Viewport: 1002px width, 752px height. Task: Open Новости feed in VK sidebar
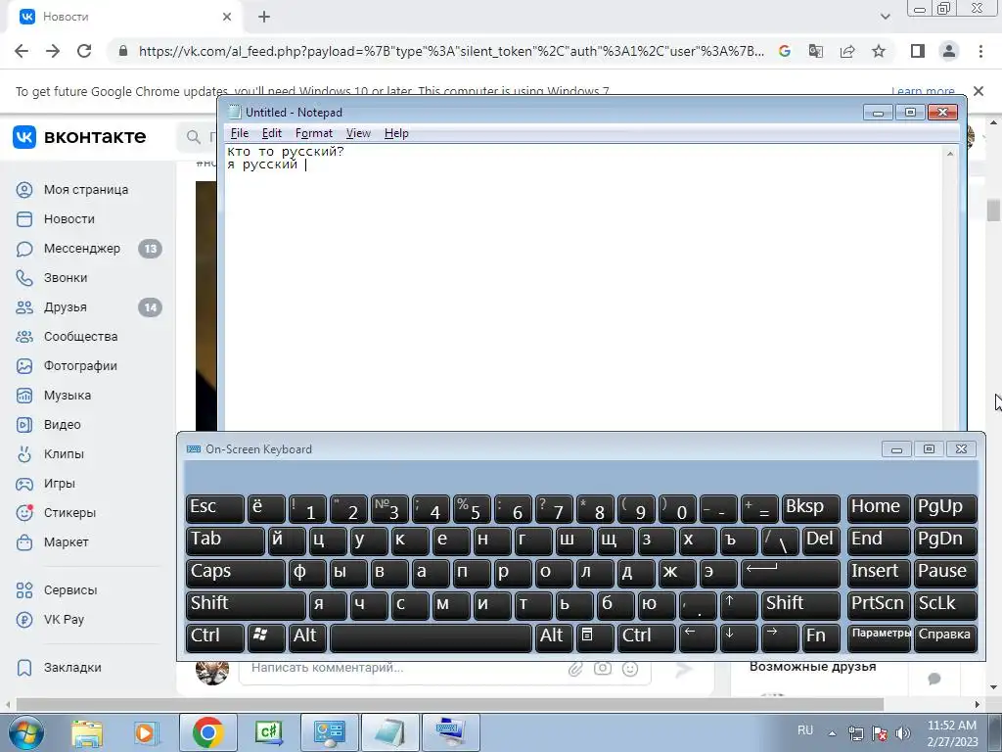point(69,219)
